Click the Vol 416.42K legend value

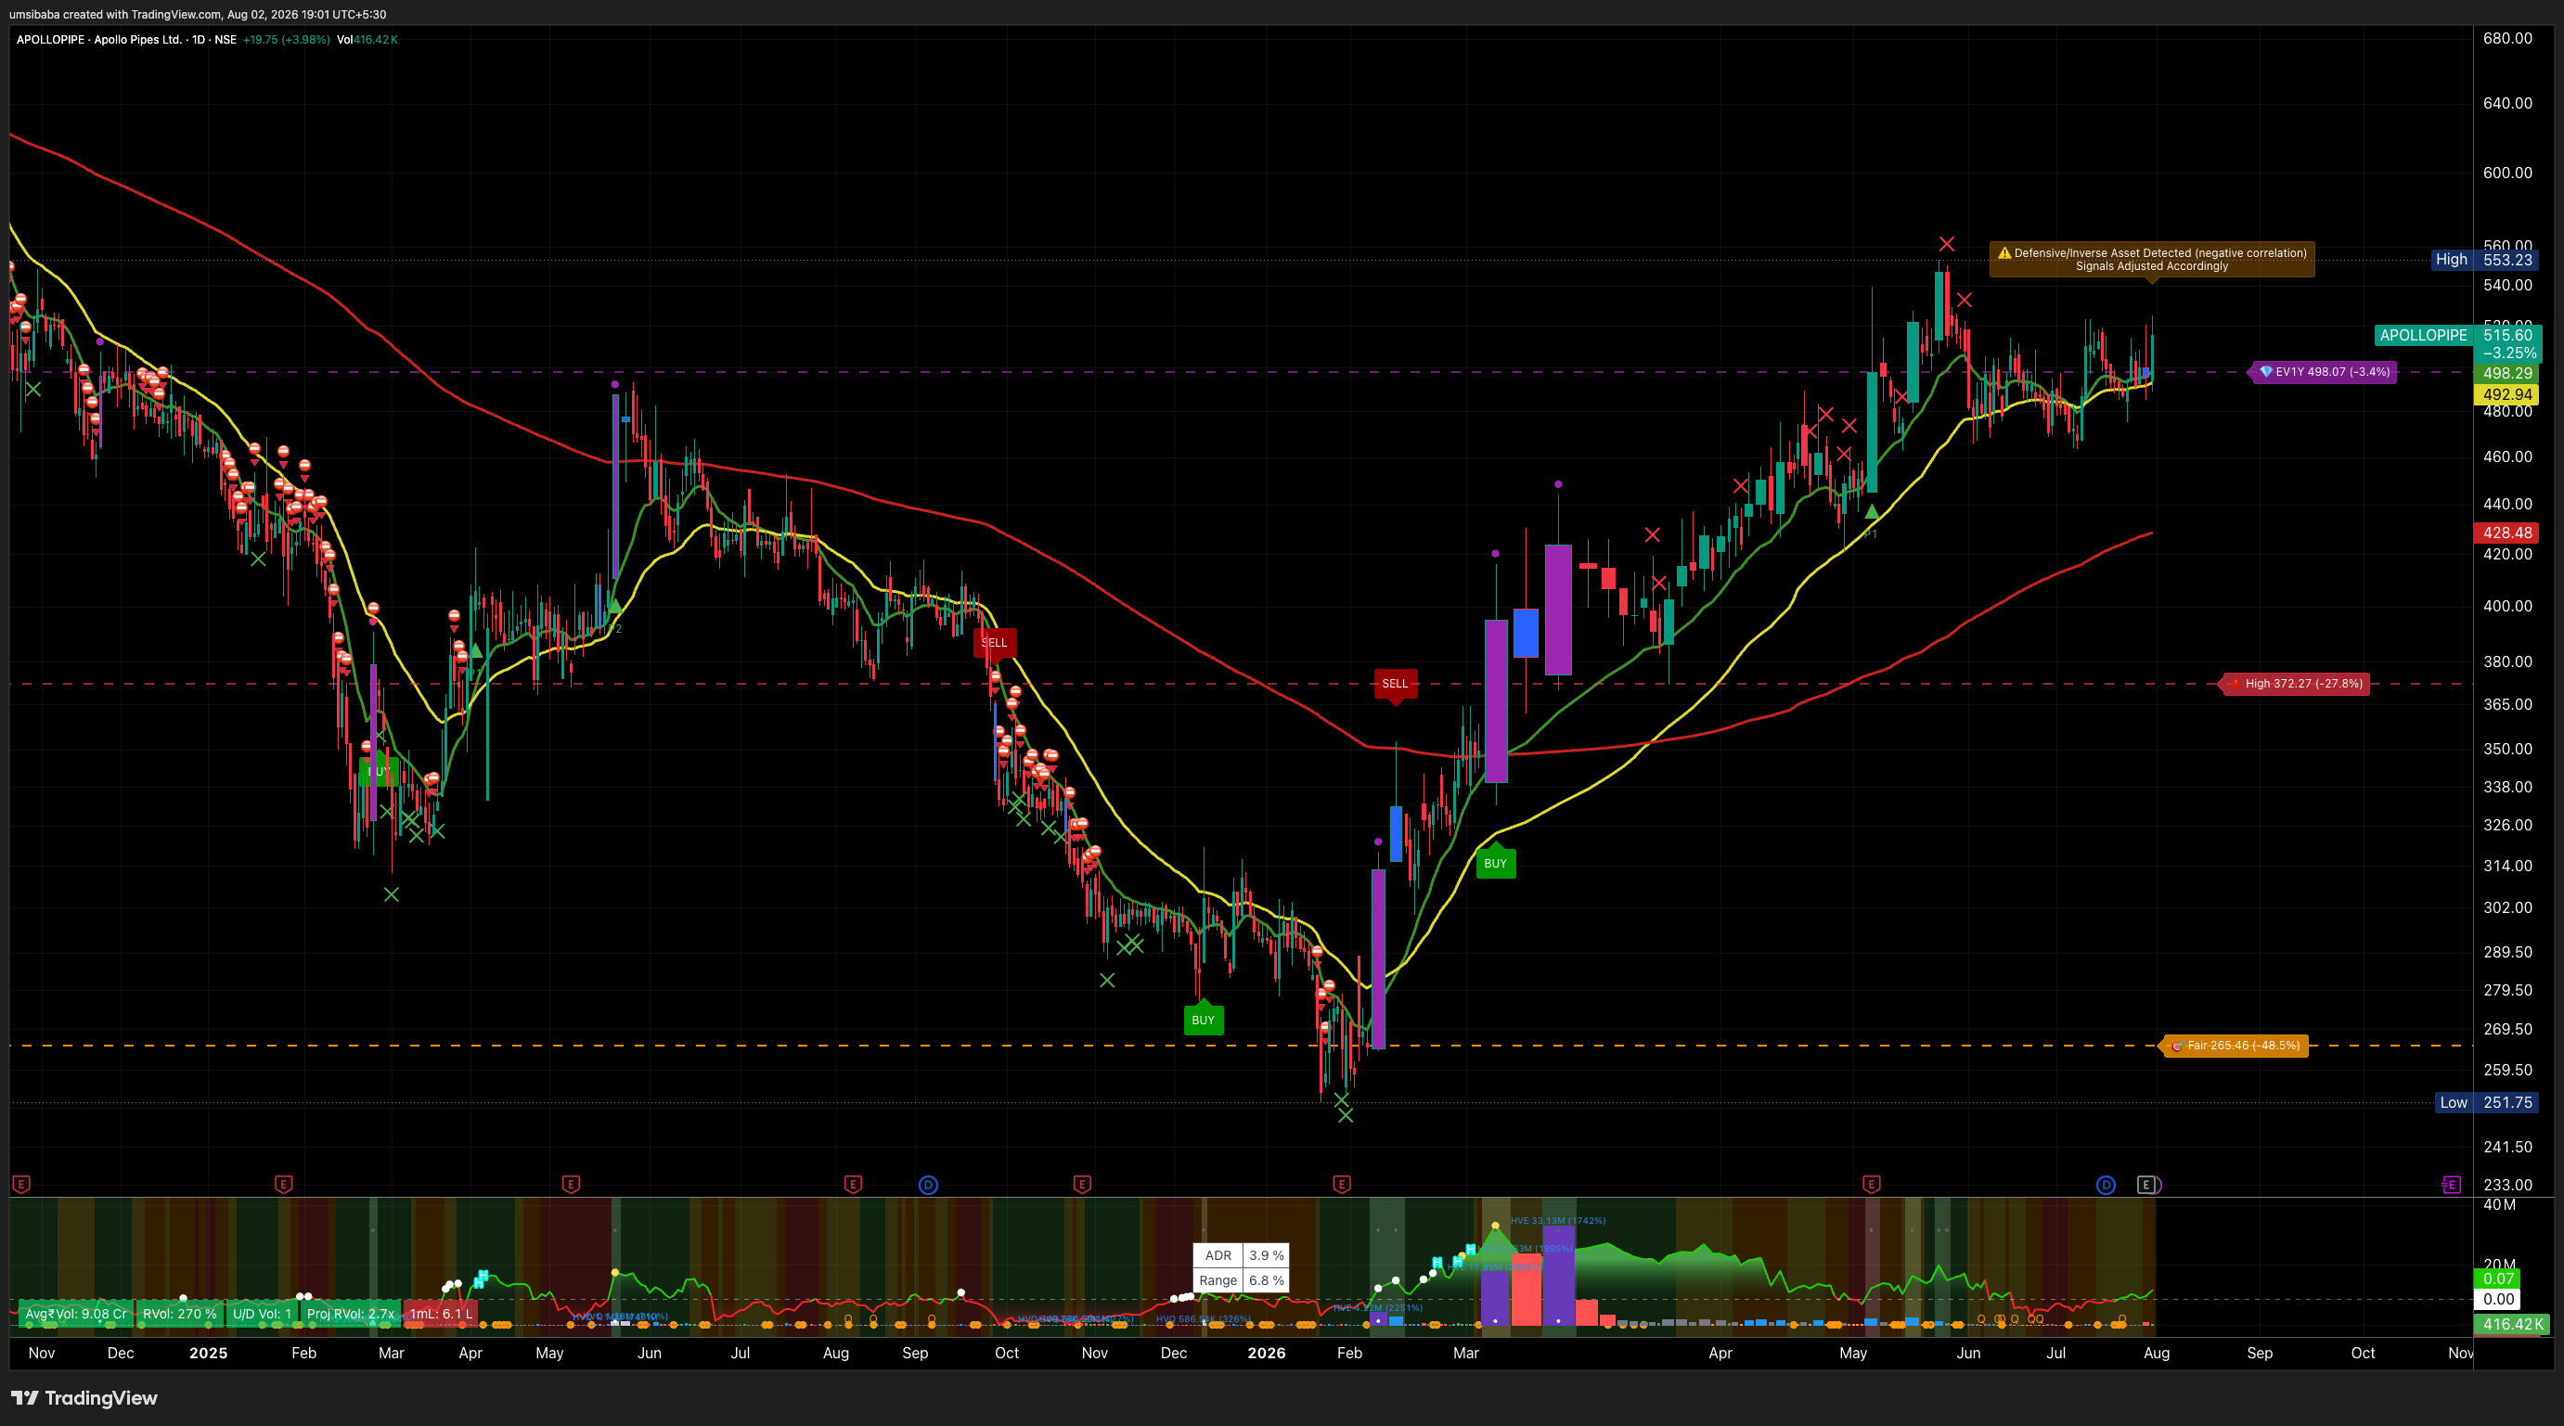[x=367, y=40]
